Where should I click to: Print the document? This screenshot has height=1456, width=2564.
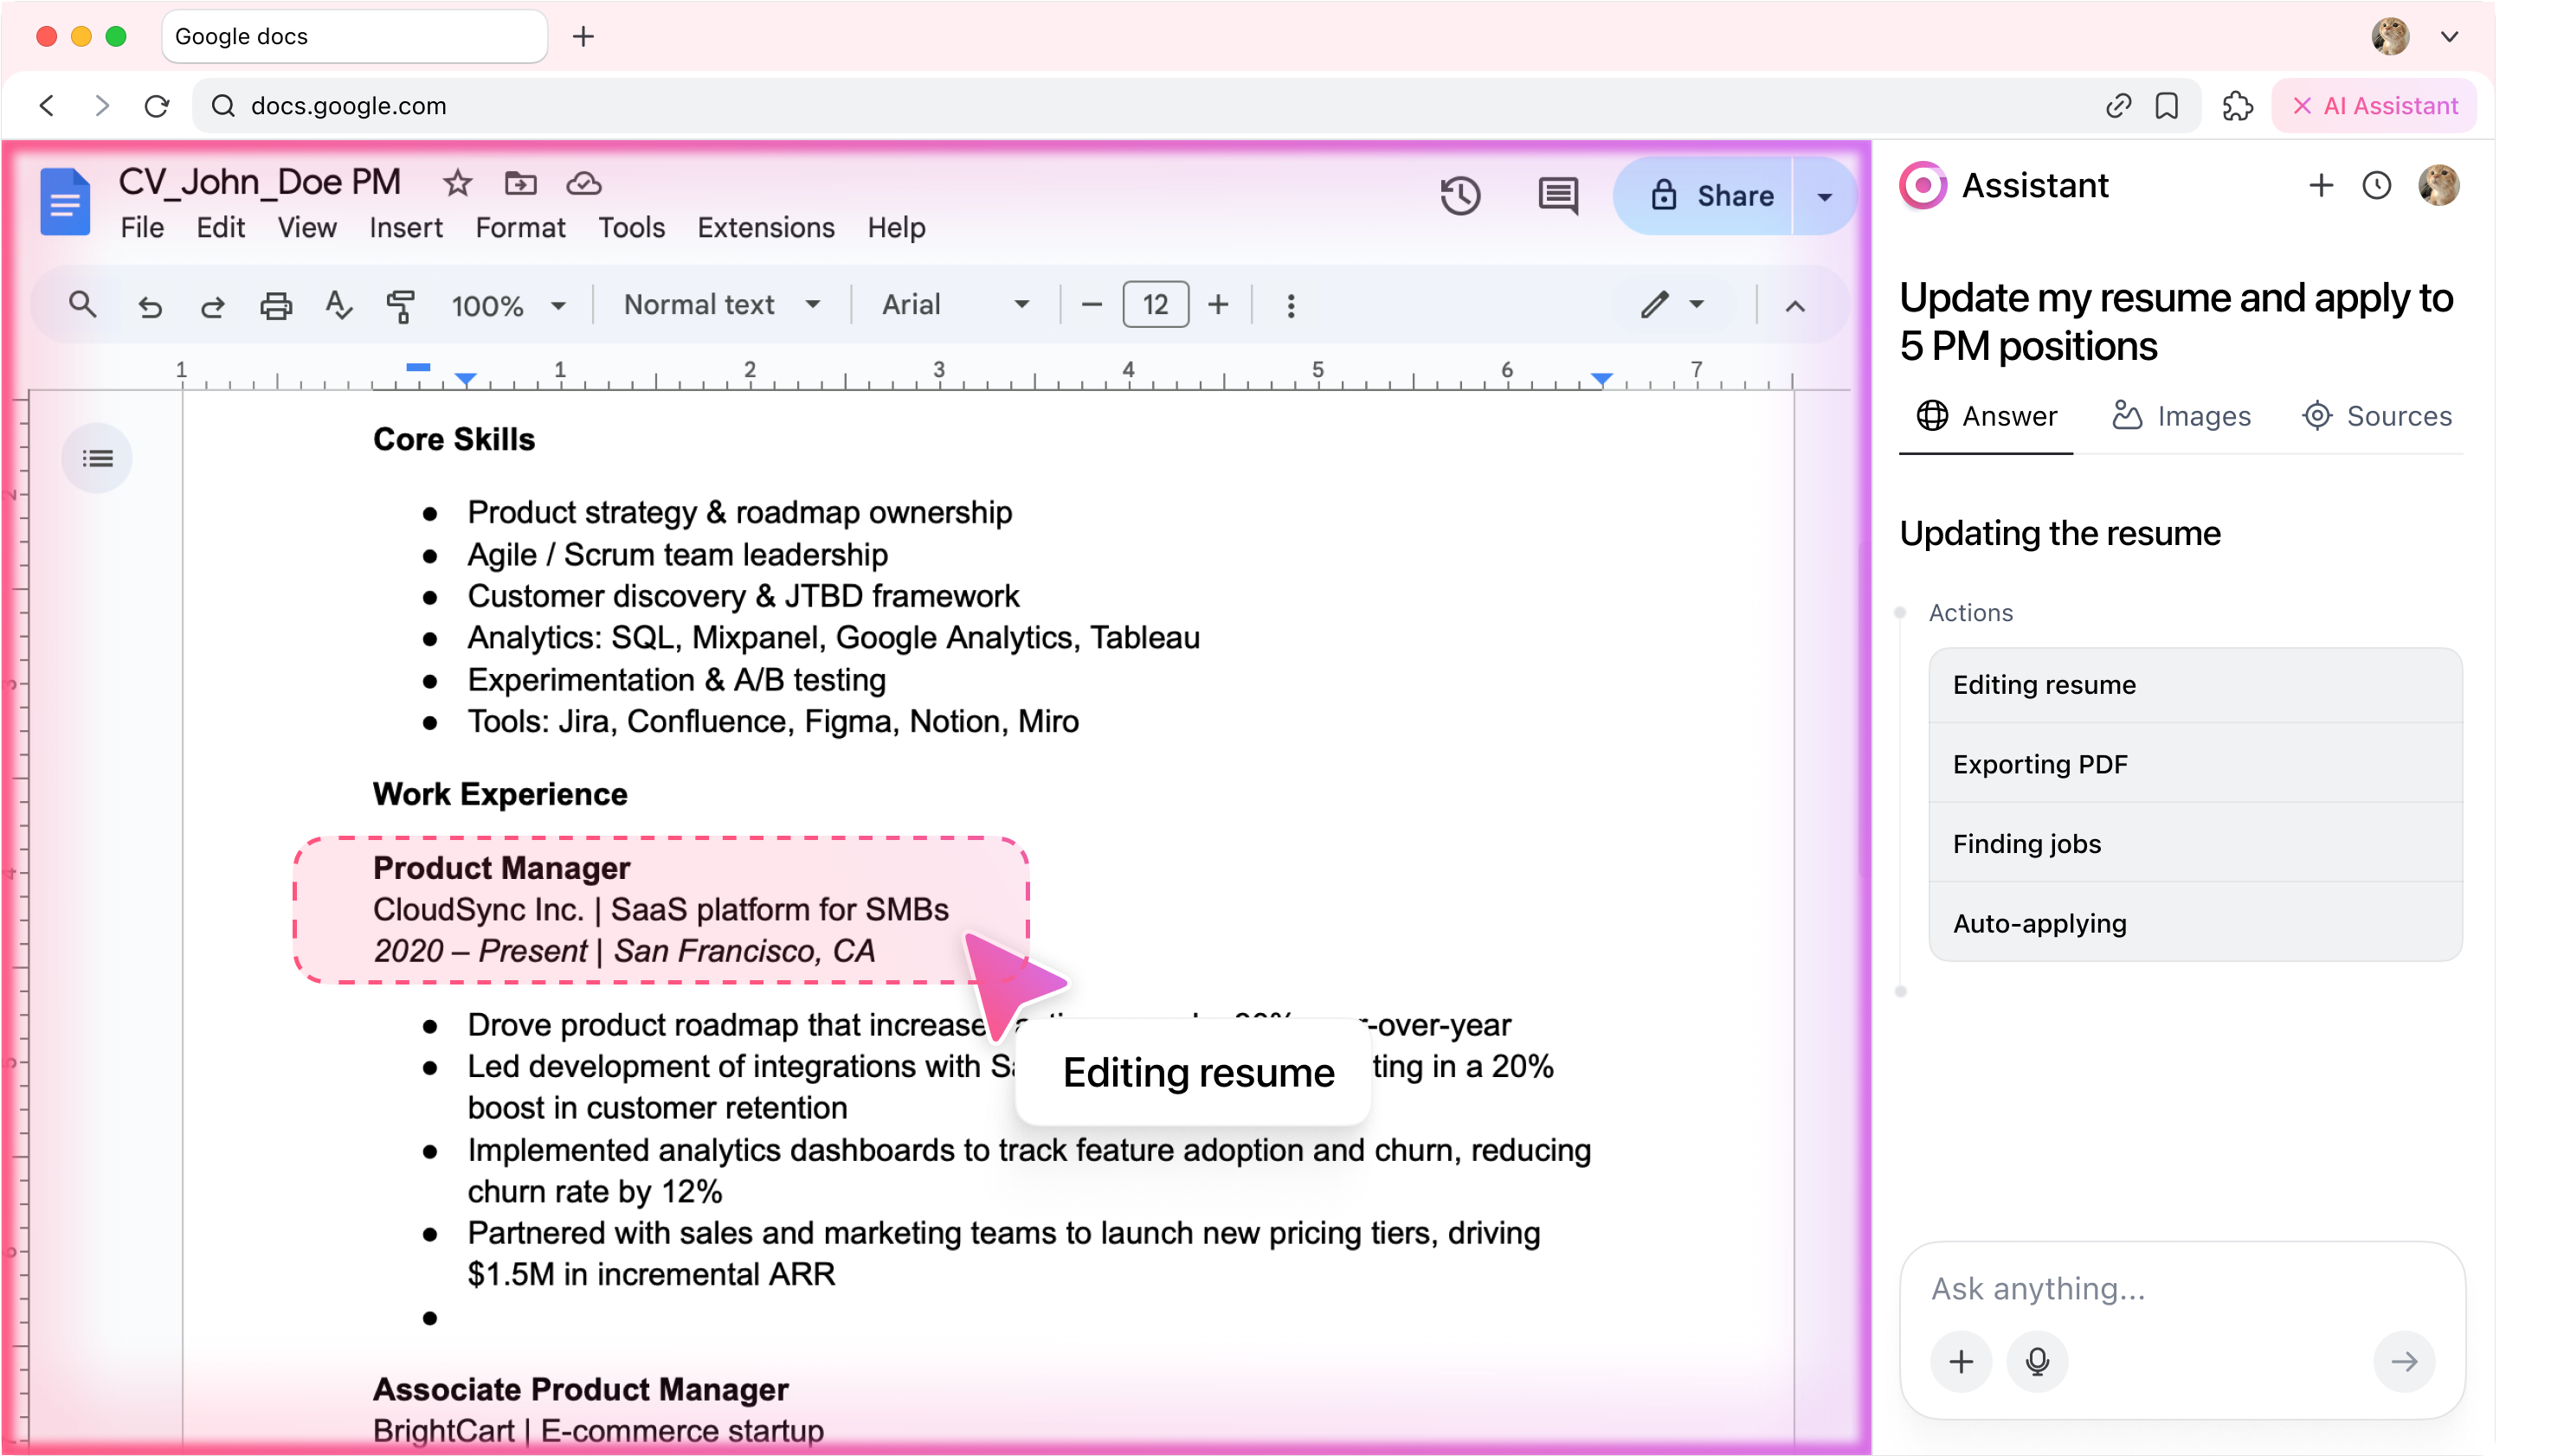[276, 306]
